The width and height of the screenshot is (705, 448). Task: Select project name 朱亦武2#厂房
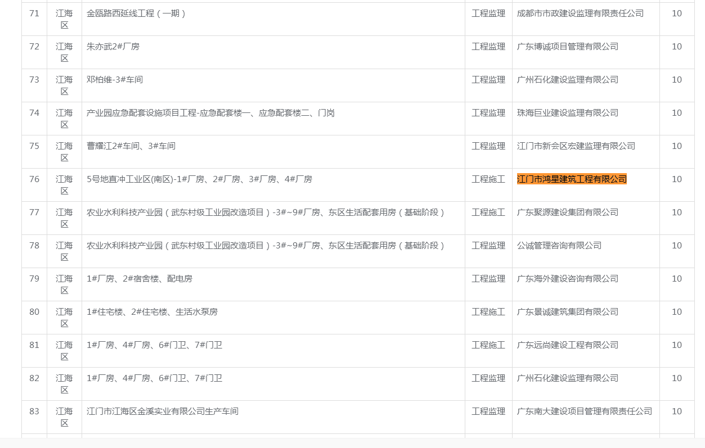(x=113, y=47)
